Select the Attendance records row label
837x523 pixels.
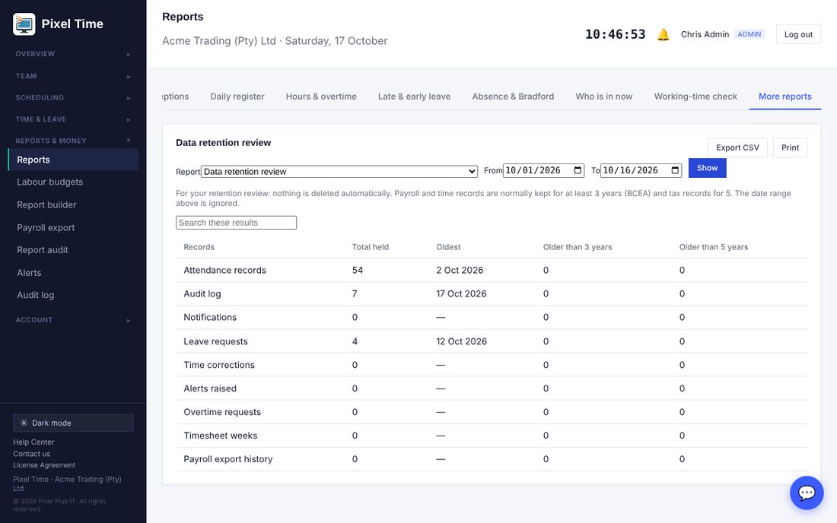pos(224,271)
